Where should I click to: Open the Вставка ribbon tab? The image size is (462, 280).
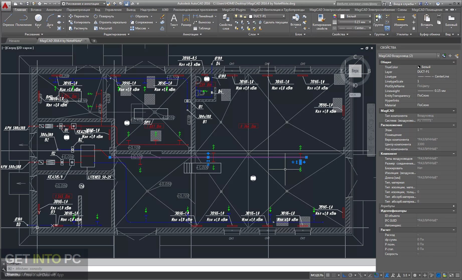[36, 10]
